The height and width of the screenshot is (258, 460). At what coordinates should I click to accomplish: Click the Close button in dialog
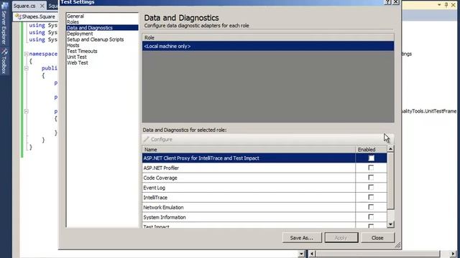[377, 238]
